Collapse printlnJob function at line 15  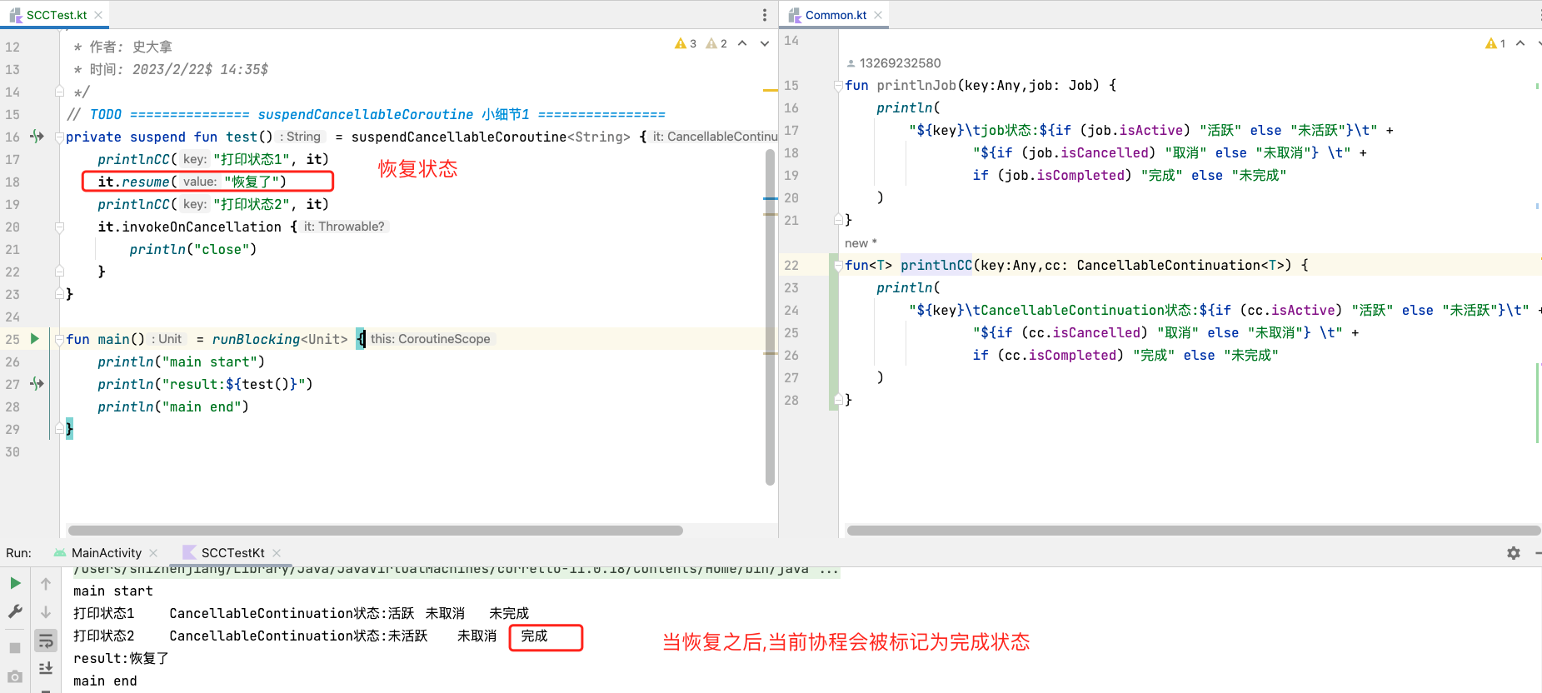838,85
